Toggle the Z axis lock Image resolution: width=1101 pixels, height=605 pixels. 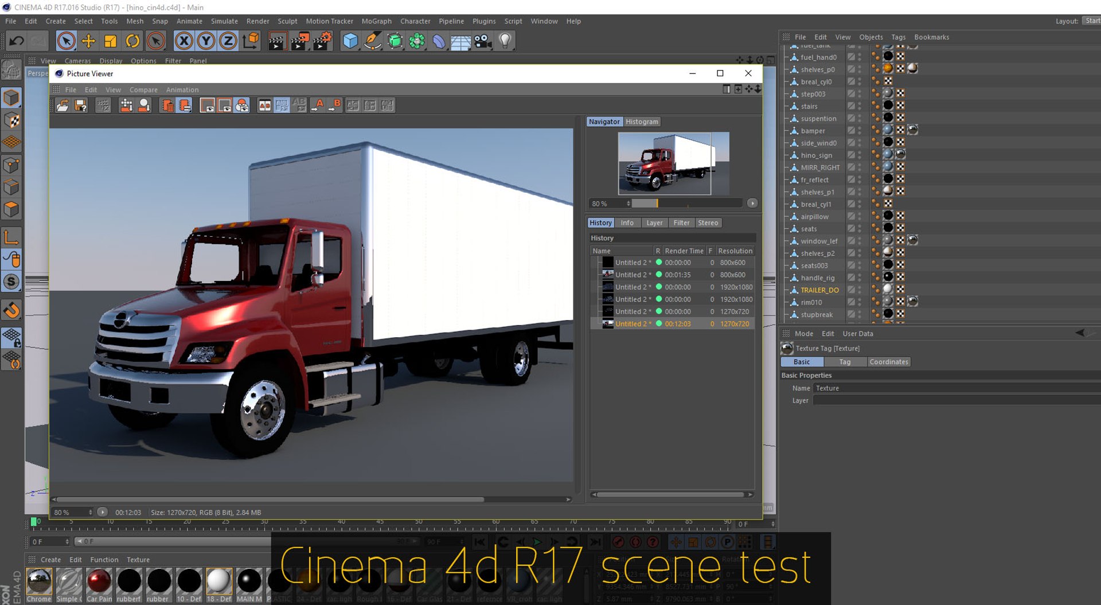228,41
